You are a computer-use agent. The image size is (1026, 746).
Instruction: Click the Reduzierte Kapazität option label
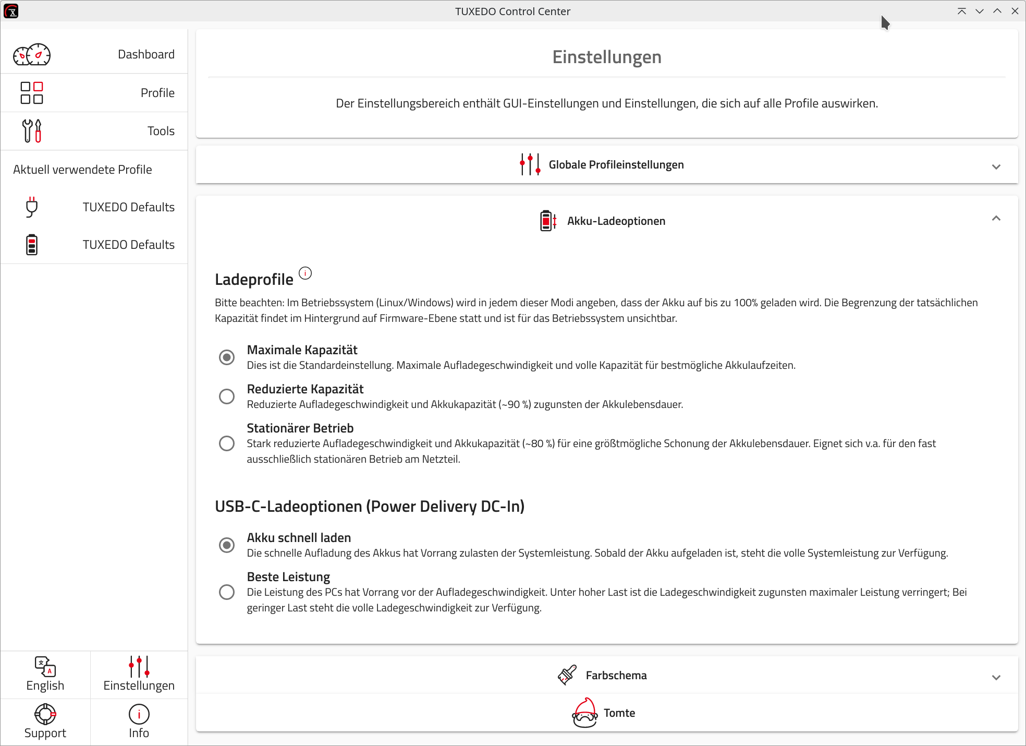(306, 389)
